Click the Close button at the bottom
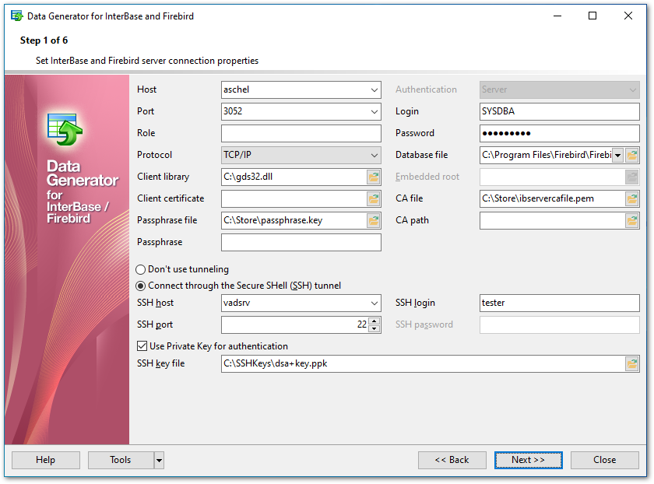This screenshot has width=654, height=484. [605, 460]
